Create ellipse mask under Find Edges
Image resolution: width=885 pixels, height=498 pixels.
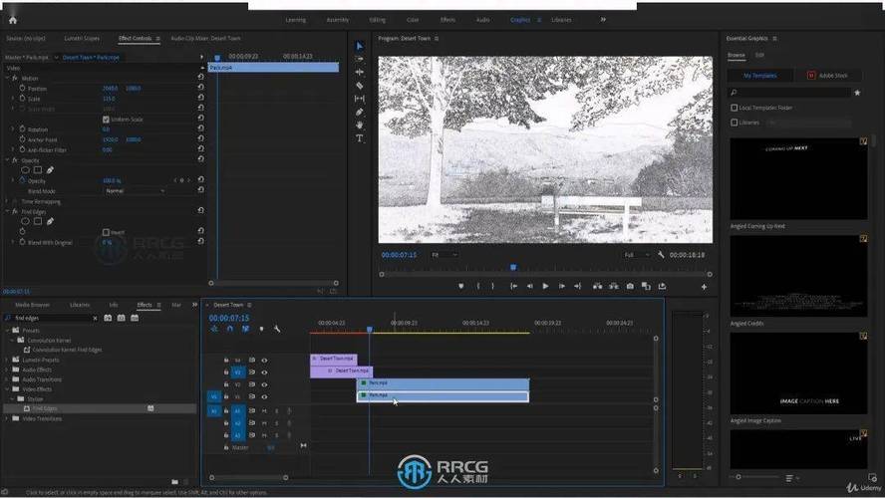pos(26,221)
